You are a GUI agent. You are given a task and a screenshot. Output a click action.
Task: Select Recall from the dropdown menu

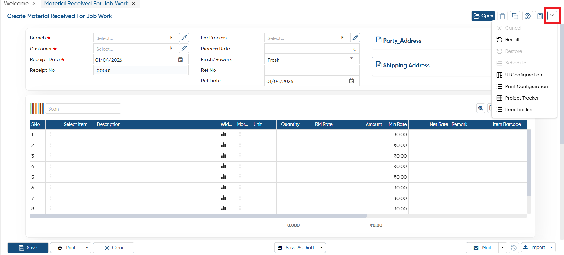pyautogui.click(x=512, y=40)
